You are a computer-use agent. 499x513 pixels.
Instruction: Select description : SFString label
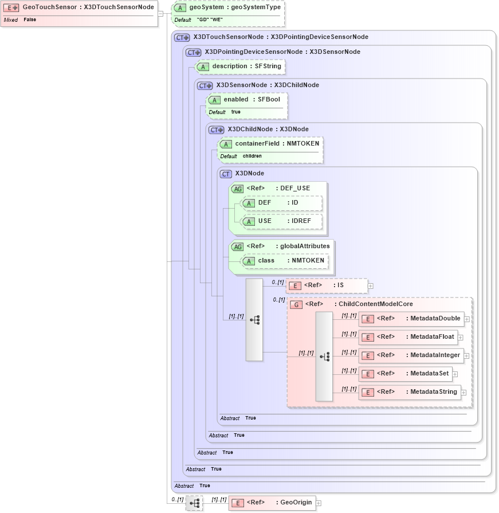[246, 66]
